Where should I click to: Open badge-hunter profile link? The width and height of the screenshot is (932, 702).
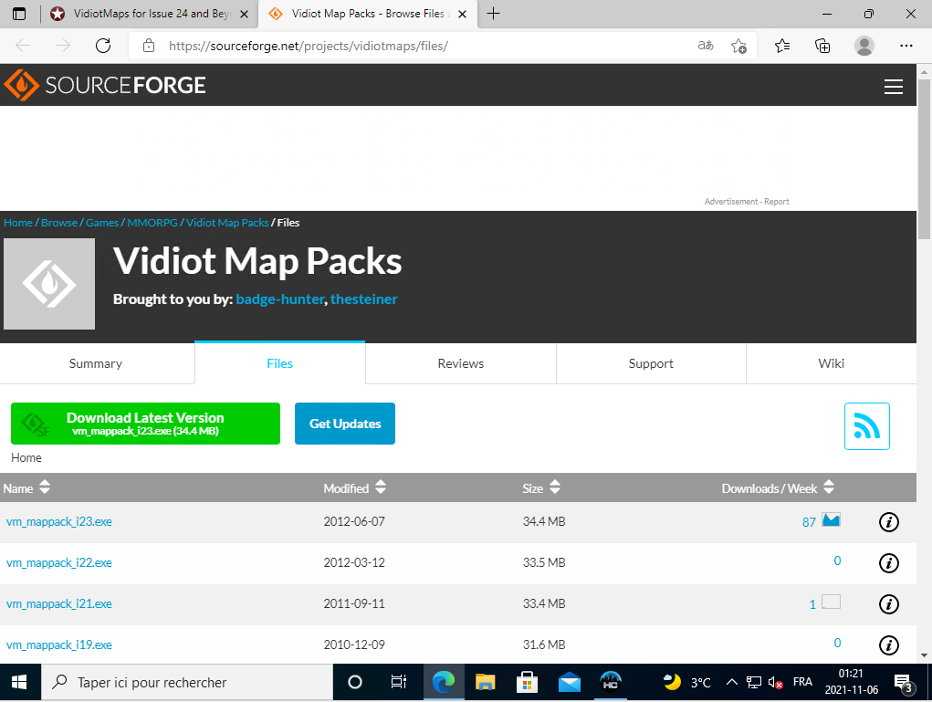280,299
